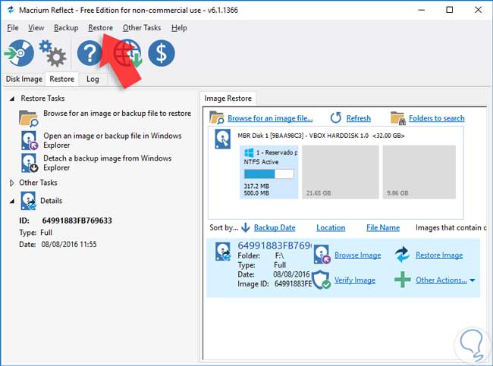
Task: Switch to the Log tab
Action: (x=93, y=79)
